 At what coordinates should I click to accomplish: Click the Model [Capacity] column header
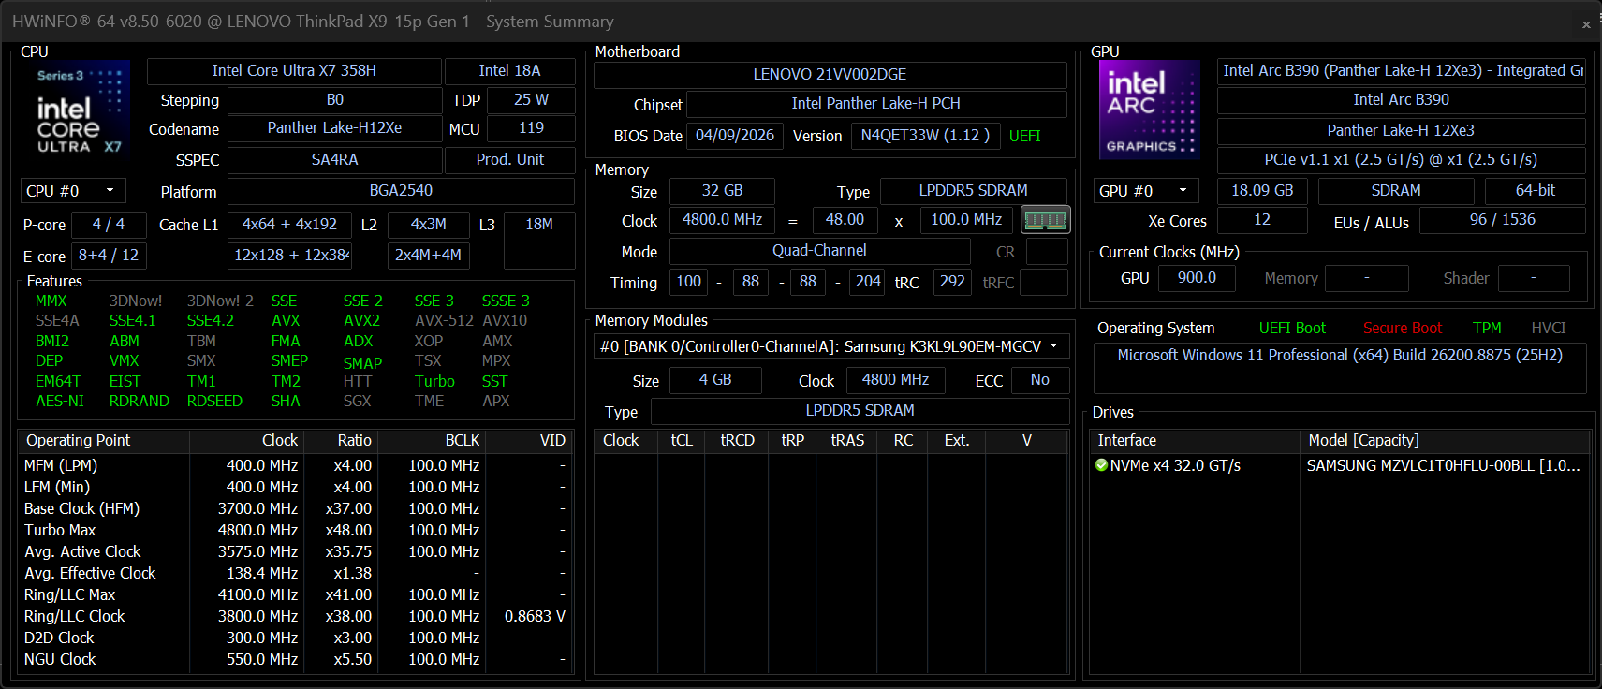pos(1446,440)
